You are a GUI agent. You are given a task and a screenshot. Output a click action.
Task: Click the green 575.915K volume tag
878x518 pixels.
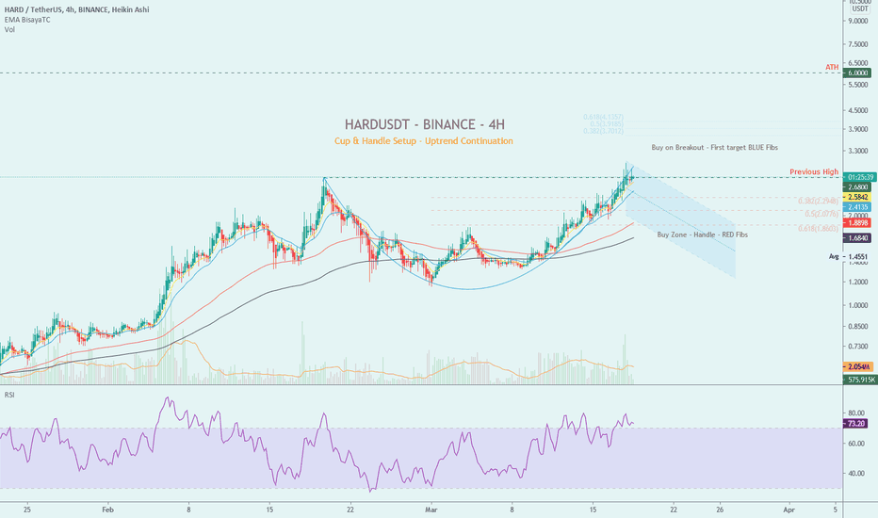[860, 380]
